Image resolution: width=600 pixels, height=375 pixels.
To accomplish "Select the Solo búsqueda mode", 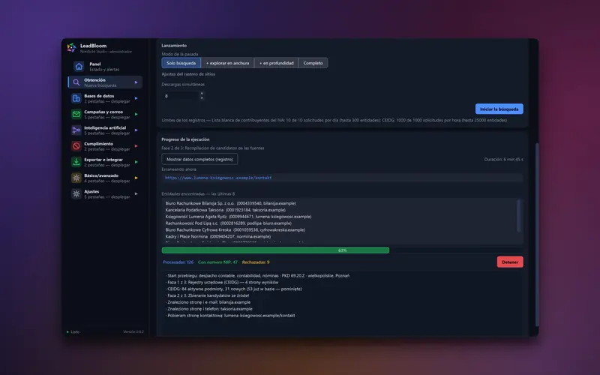I will pyautogui.click(x=181, y=63).
